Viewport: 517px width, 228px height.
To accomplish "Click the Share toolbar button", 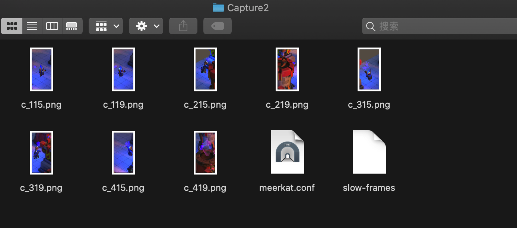I will point(183,26).
